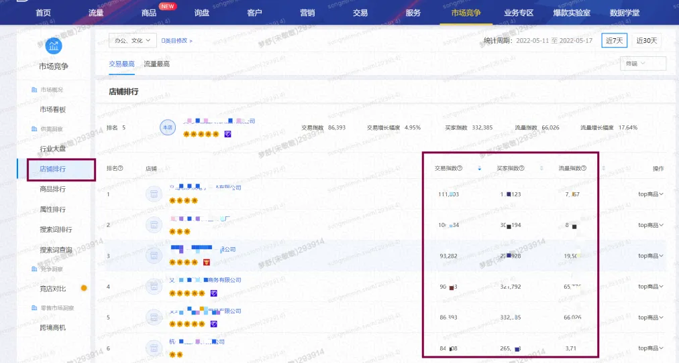Click the shop avatar icon in rank 3 row
This screenshot has width=679, height=363.
tap(155, 256)
